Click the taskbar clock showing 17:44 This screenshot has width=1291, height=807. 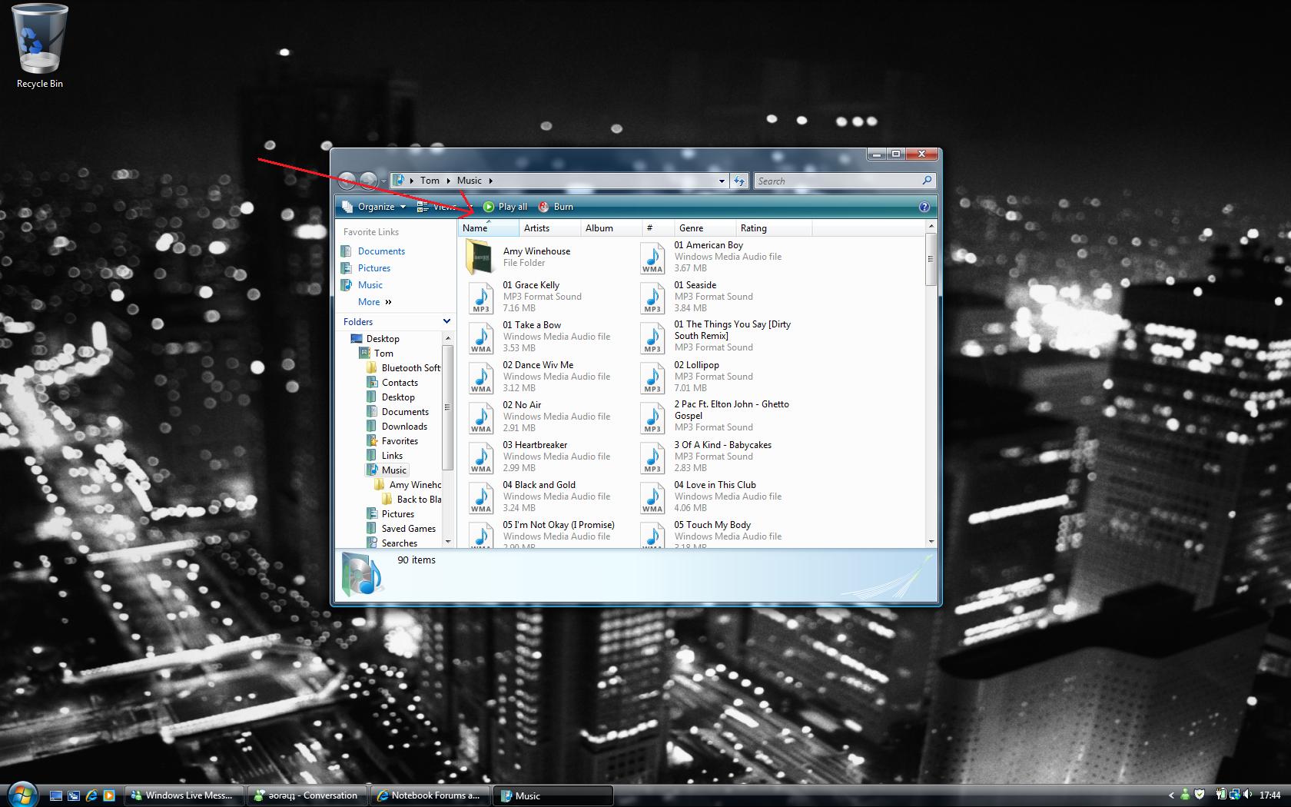1269,795
